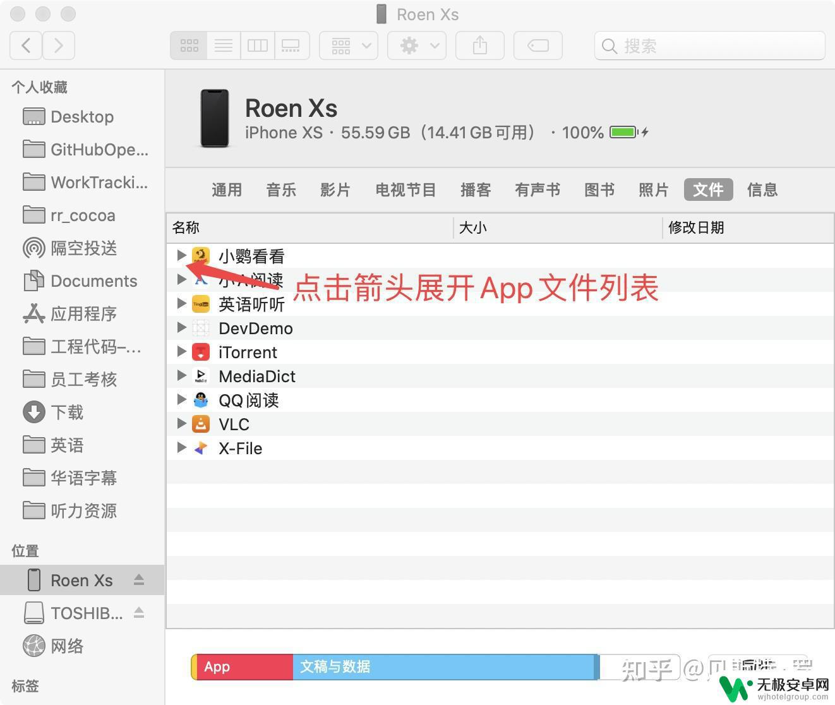This screenshot has width=835, height=705.
Task: Click the red App storage segment
Action: 244,667
